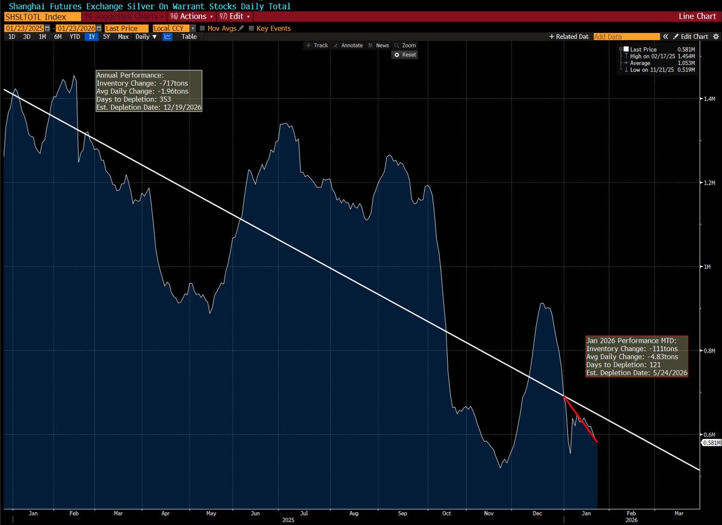
Task: Click the Annual Performance annotation box
Action: tap(149, 91)
